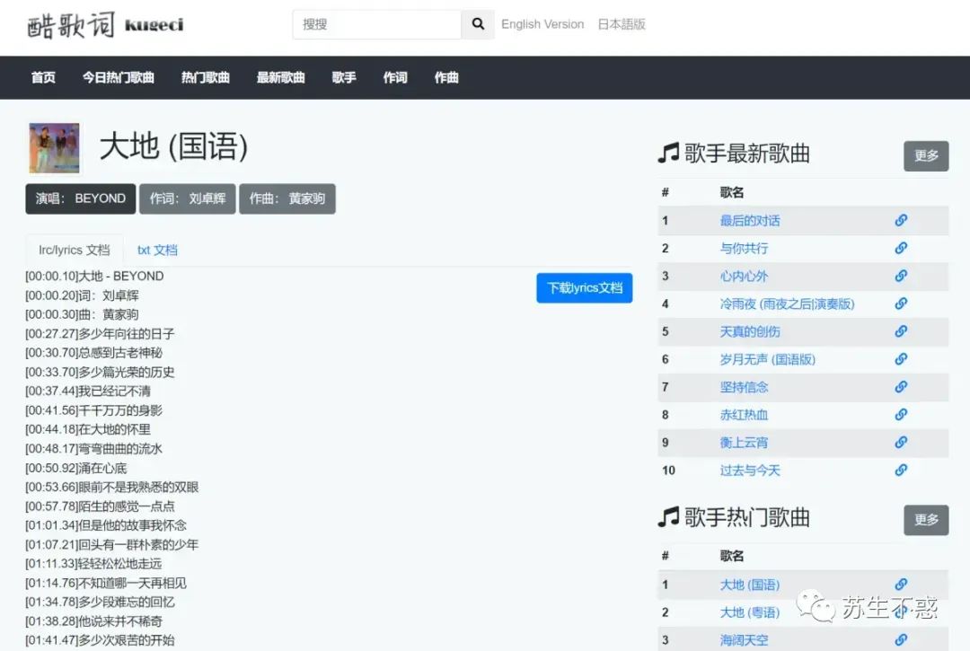Viewport: 970px width, 651px height.
Task: Open 作曲 in the navigation bar
Action: click(x=446, y=77)
